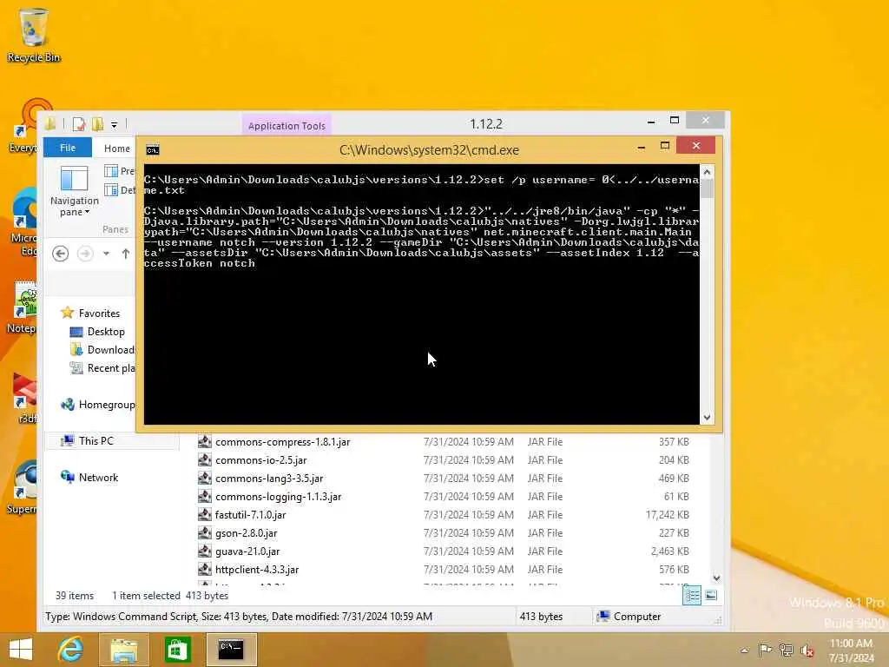Select guava-21.0.jar file
889x667 pixels.
click(247, 551)
